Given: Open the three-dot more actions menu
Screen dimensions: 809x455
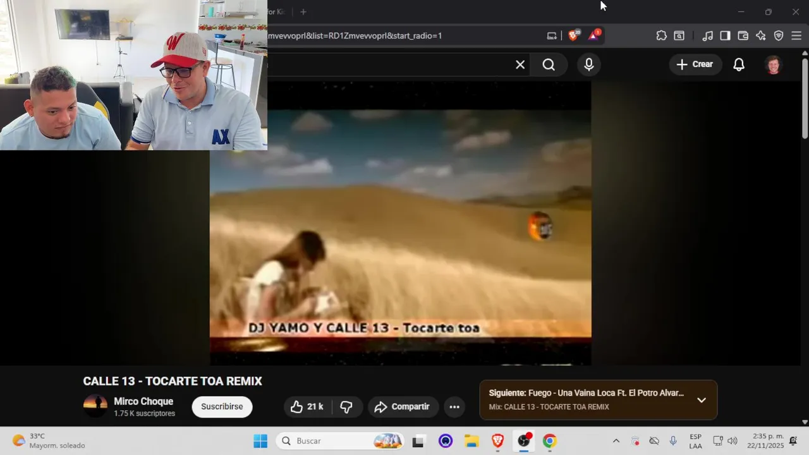Looking at the screenshot, I should (x=454, y=407).
